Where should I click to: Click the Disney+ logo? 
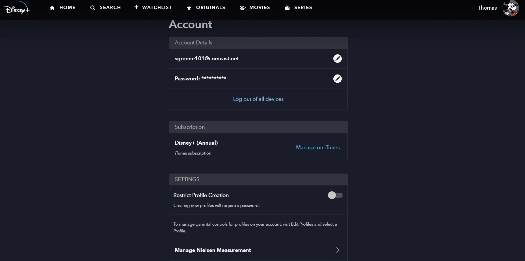point(17,8)
